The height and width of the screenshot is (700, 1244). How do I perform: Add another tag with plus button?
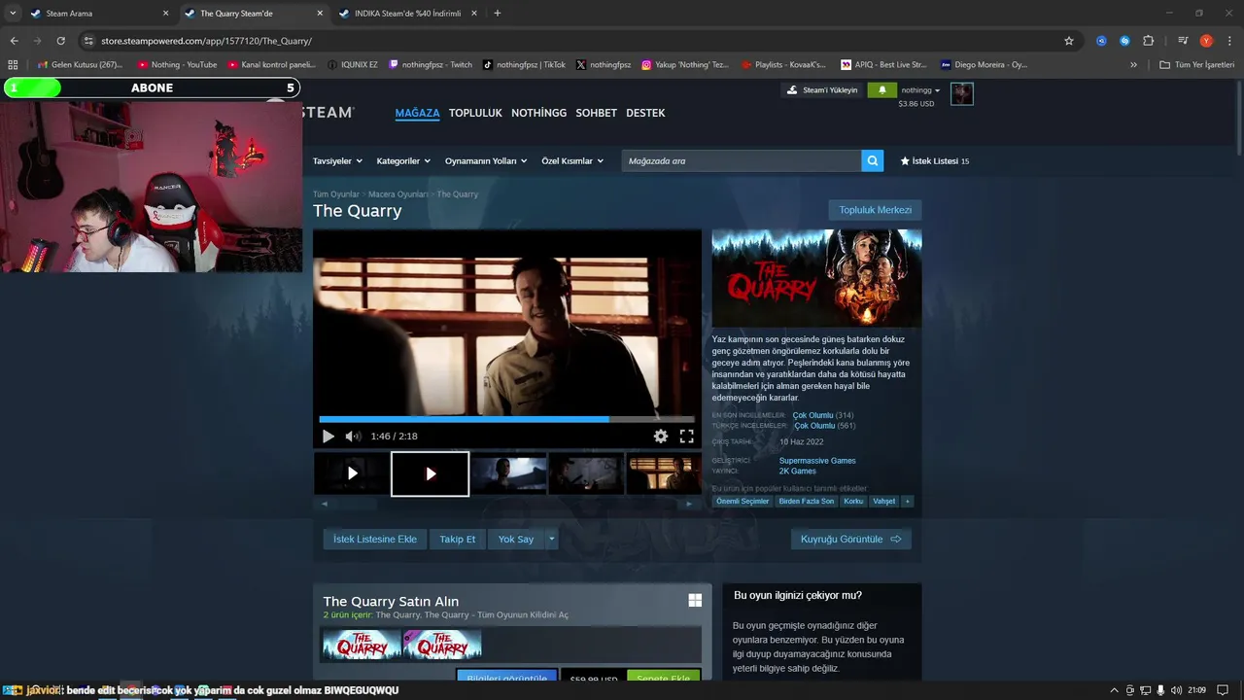tap(908, 502)
